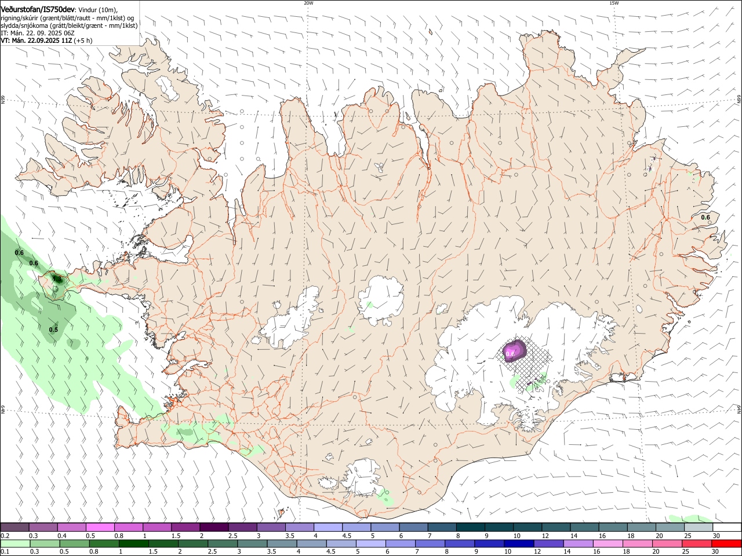Select the light pink 16–18 swatch in the lower legend

[x=608, y=543]
